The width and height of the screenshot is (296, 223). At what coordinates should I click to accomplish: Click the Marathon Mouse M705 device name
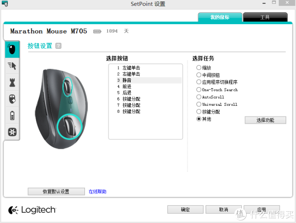49,31
